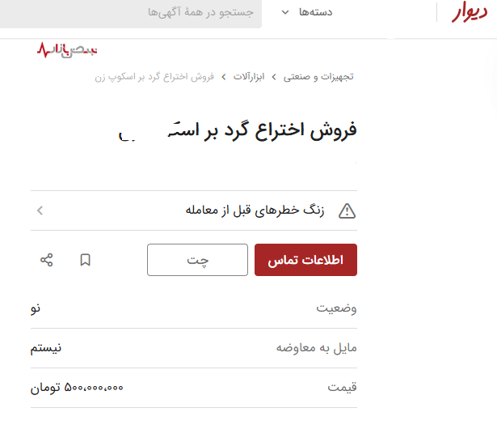
Task: Share the ad via the share icon
Action: click(x=47, y=260)
